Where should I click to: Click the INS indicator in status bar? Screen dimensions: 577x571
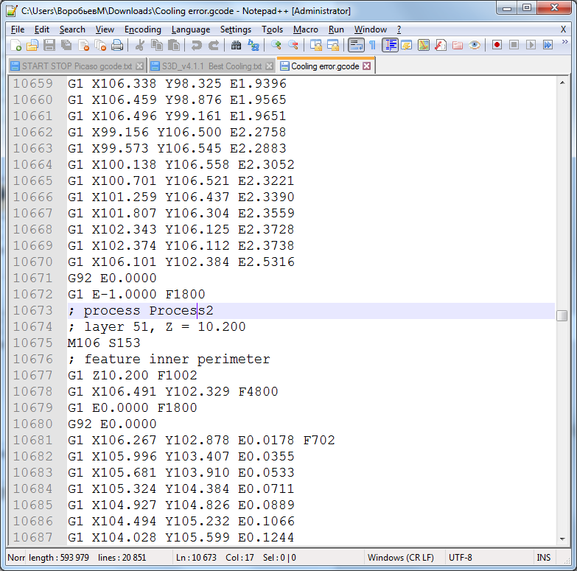pyautogui.click(x=544, y=558)
